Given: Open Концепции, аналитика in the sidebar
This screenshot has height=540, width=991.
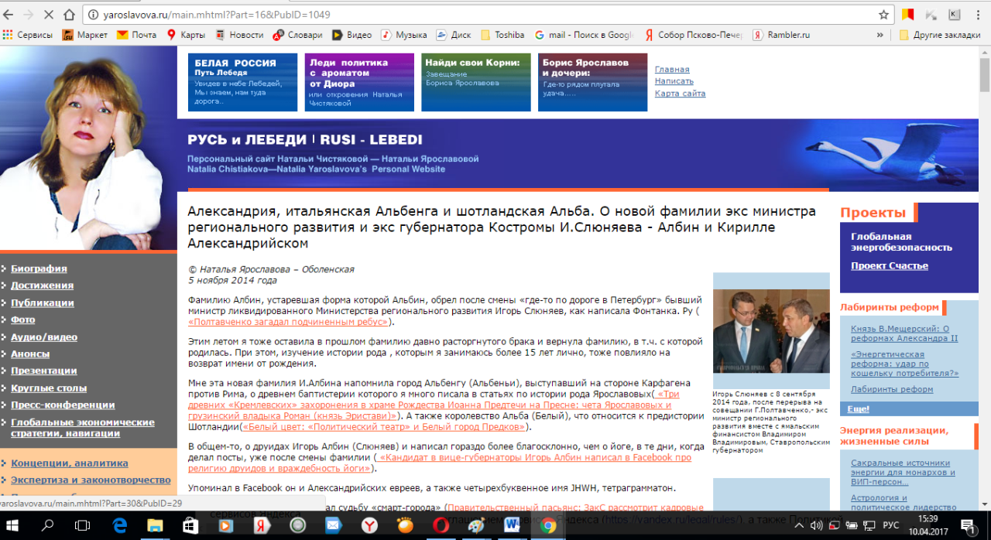Looking at the screenshot, I should pos(70,463).
